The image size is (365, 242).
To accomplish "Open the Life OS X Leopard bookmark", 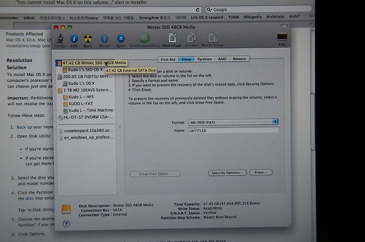I will (207, 17).
